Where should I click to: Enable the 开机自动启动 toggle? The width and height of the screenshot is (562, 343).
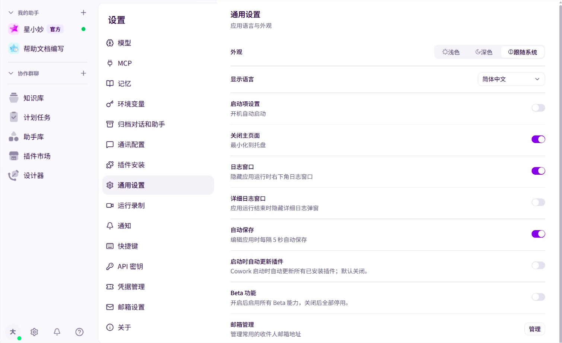538,108
